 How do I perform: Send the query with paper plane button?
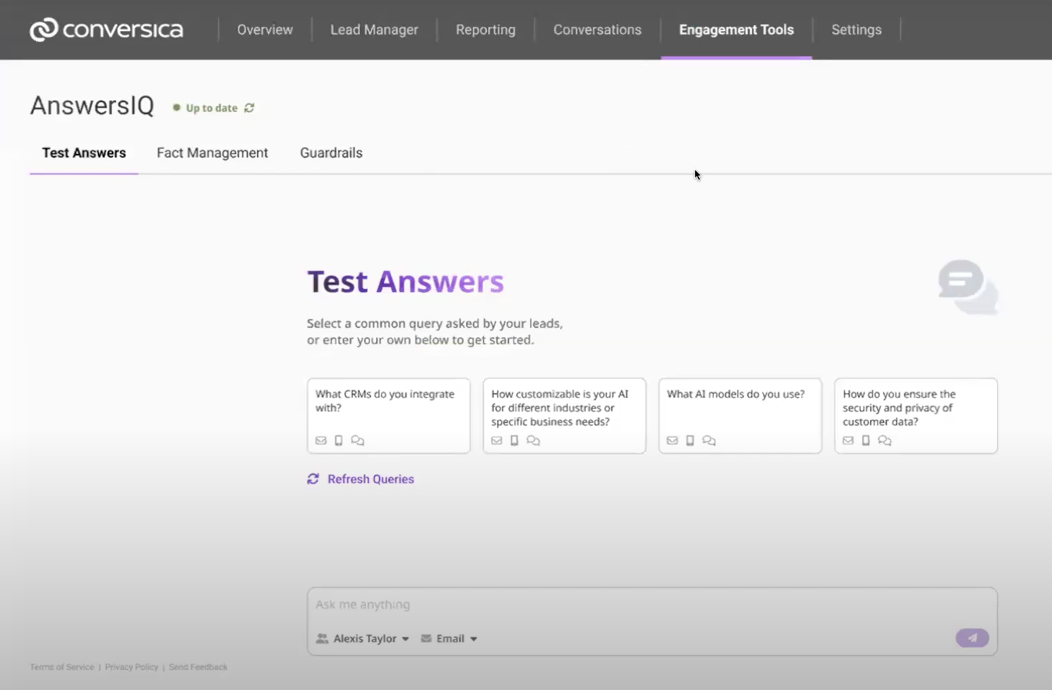pyautogui.click(x=972, y=638)
